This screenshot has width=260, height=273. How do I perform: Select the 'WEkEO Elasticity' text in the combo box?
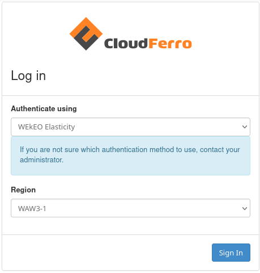click(x=46, y=127)
